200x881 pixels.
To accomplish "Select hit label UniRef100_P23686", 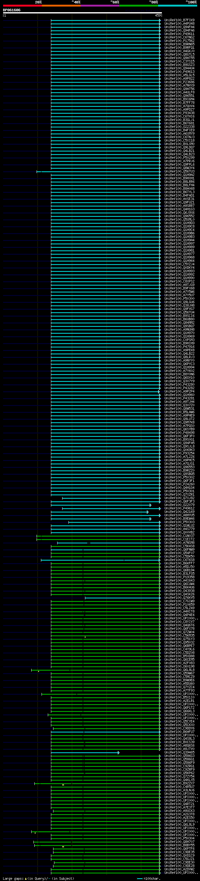I will coord(179,82).
